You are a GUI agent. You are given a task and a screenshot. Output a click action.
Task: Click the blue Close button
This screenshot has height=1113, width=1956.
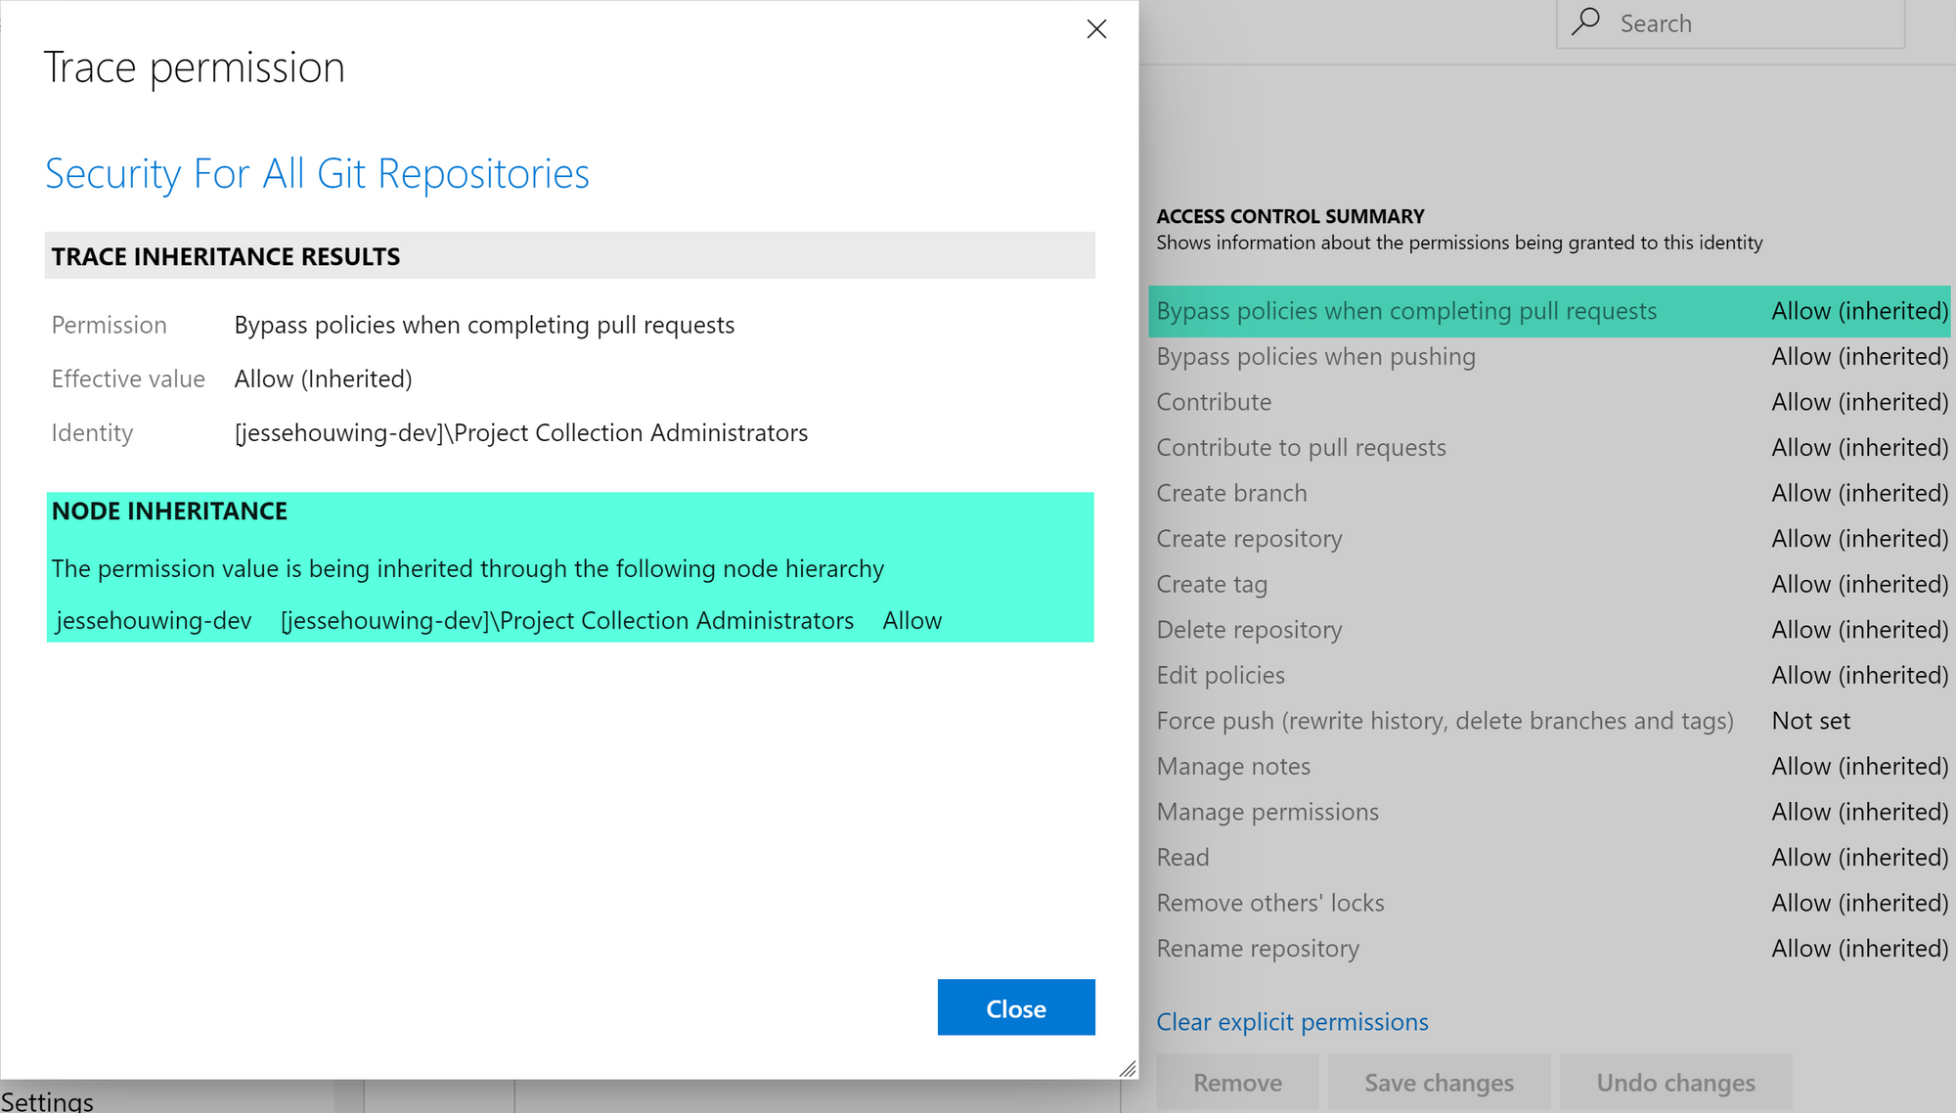pyautogui.click(x=1015, y=1007)
